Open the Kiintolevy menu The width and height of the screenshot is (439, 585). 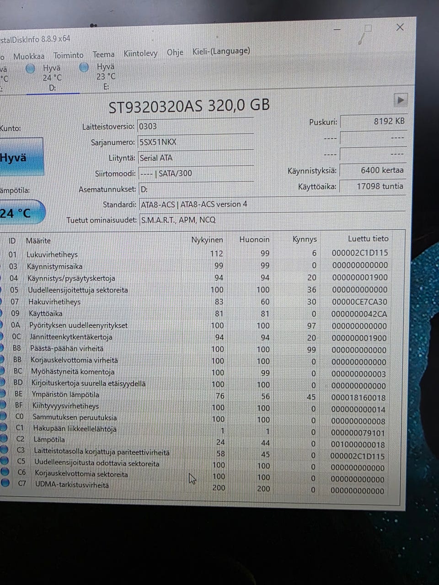[x=140, y=53]
